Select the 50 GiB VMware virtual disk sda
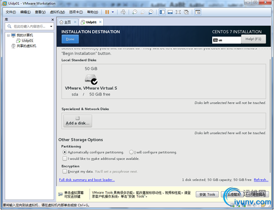 [x=91, y=81]
